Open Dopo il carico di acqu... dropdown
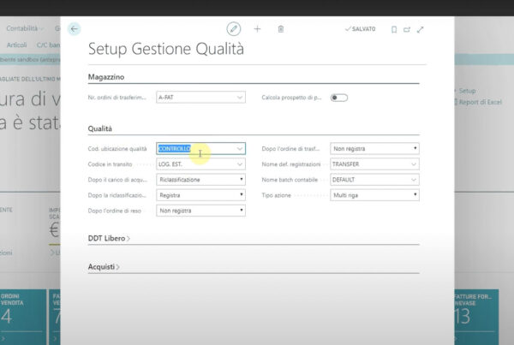This screenshot has height=345, width=514. 200,180
